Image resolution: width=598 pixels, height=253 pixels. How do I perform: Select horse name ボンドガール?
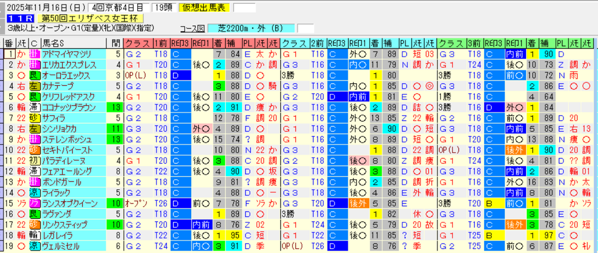(61, 182)
